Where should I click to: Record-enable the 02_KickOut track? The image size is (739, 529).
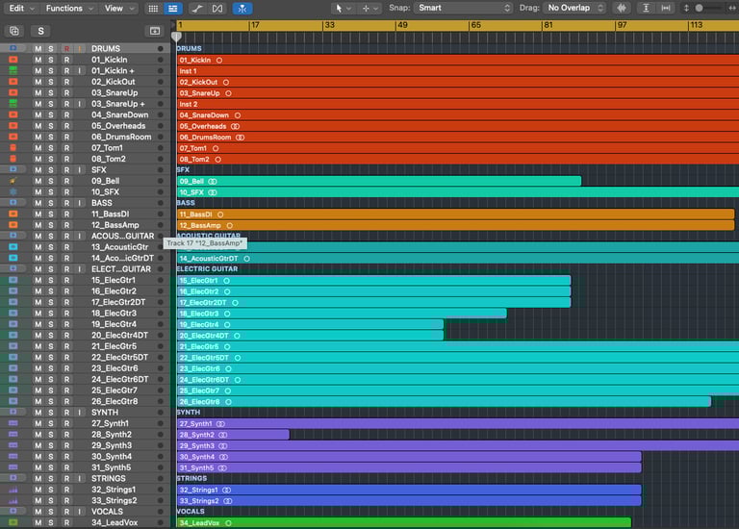pos(66,82)
